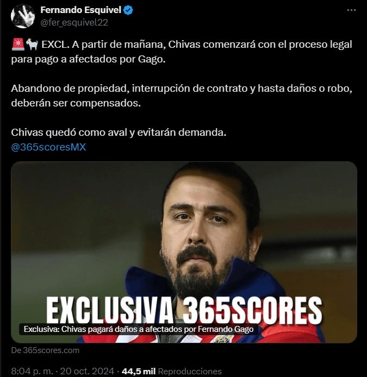367x377 pixels.
Task: Click the EXCLUSIVA 365SCORES banner text
Action: [184, 310]
